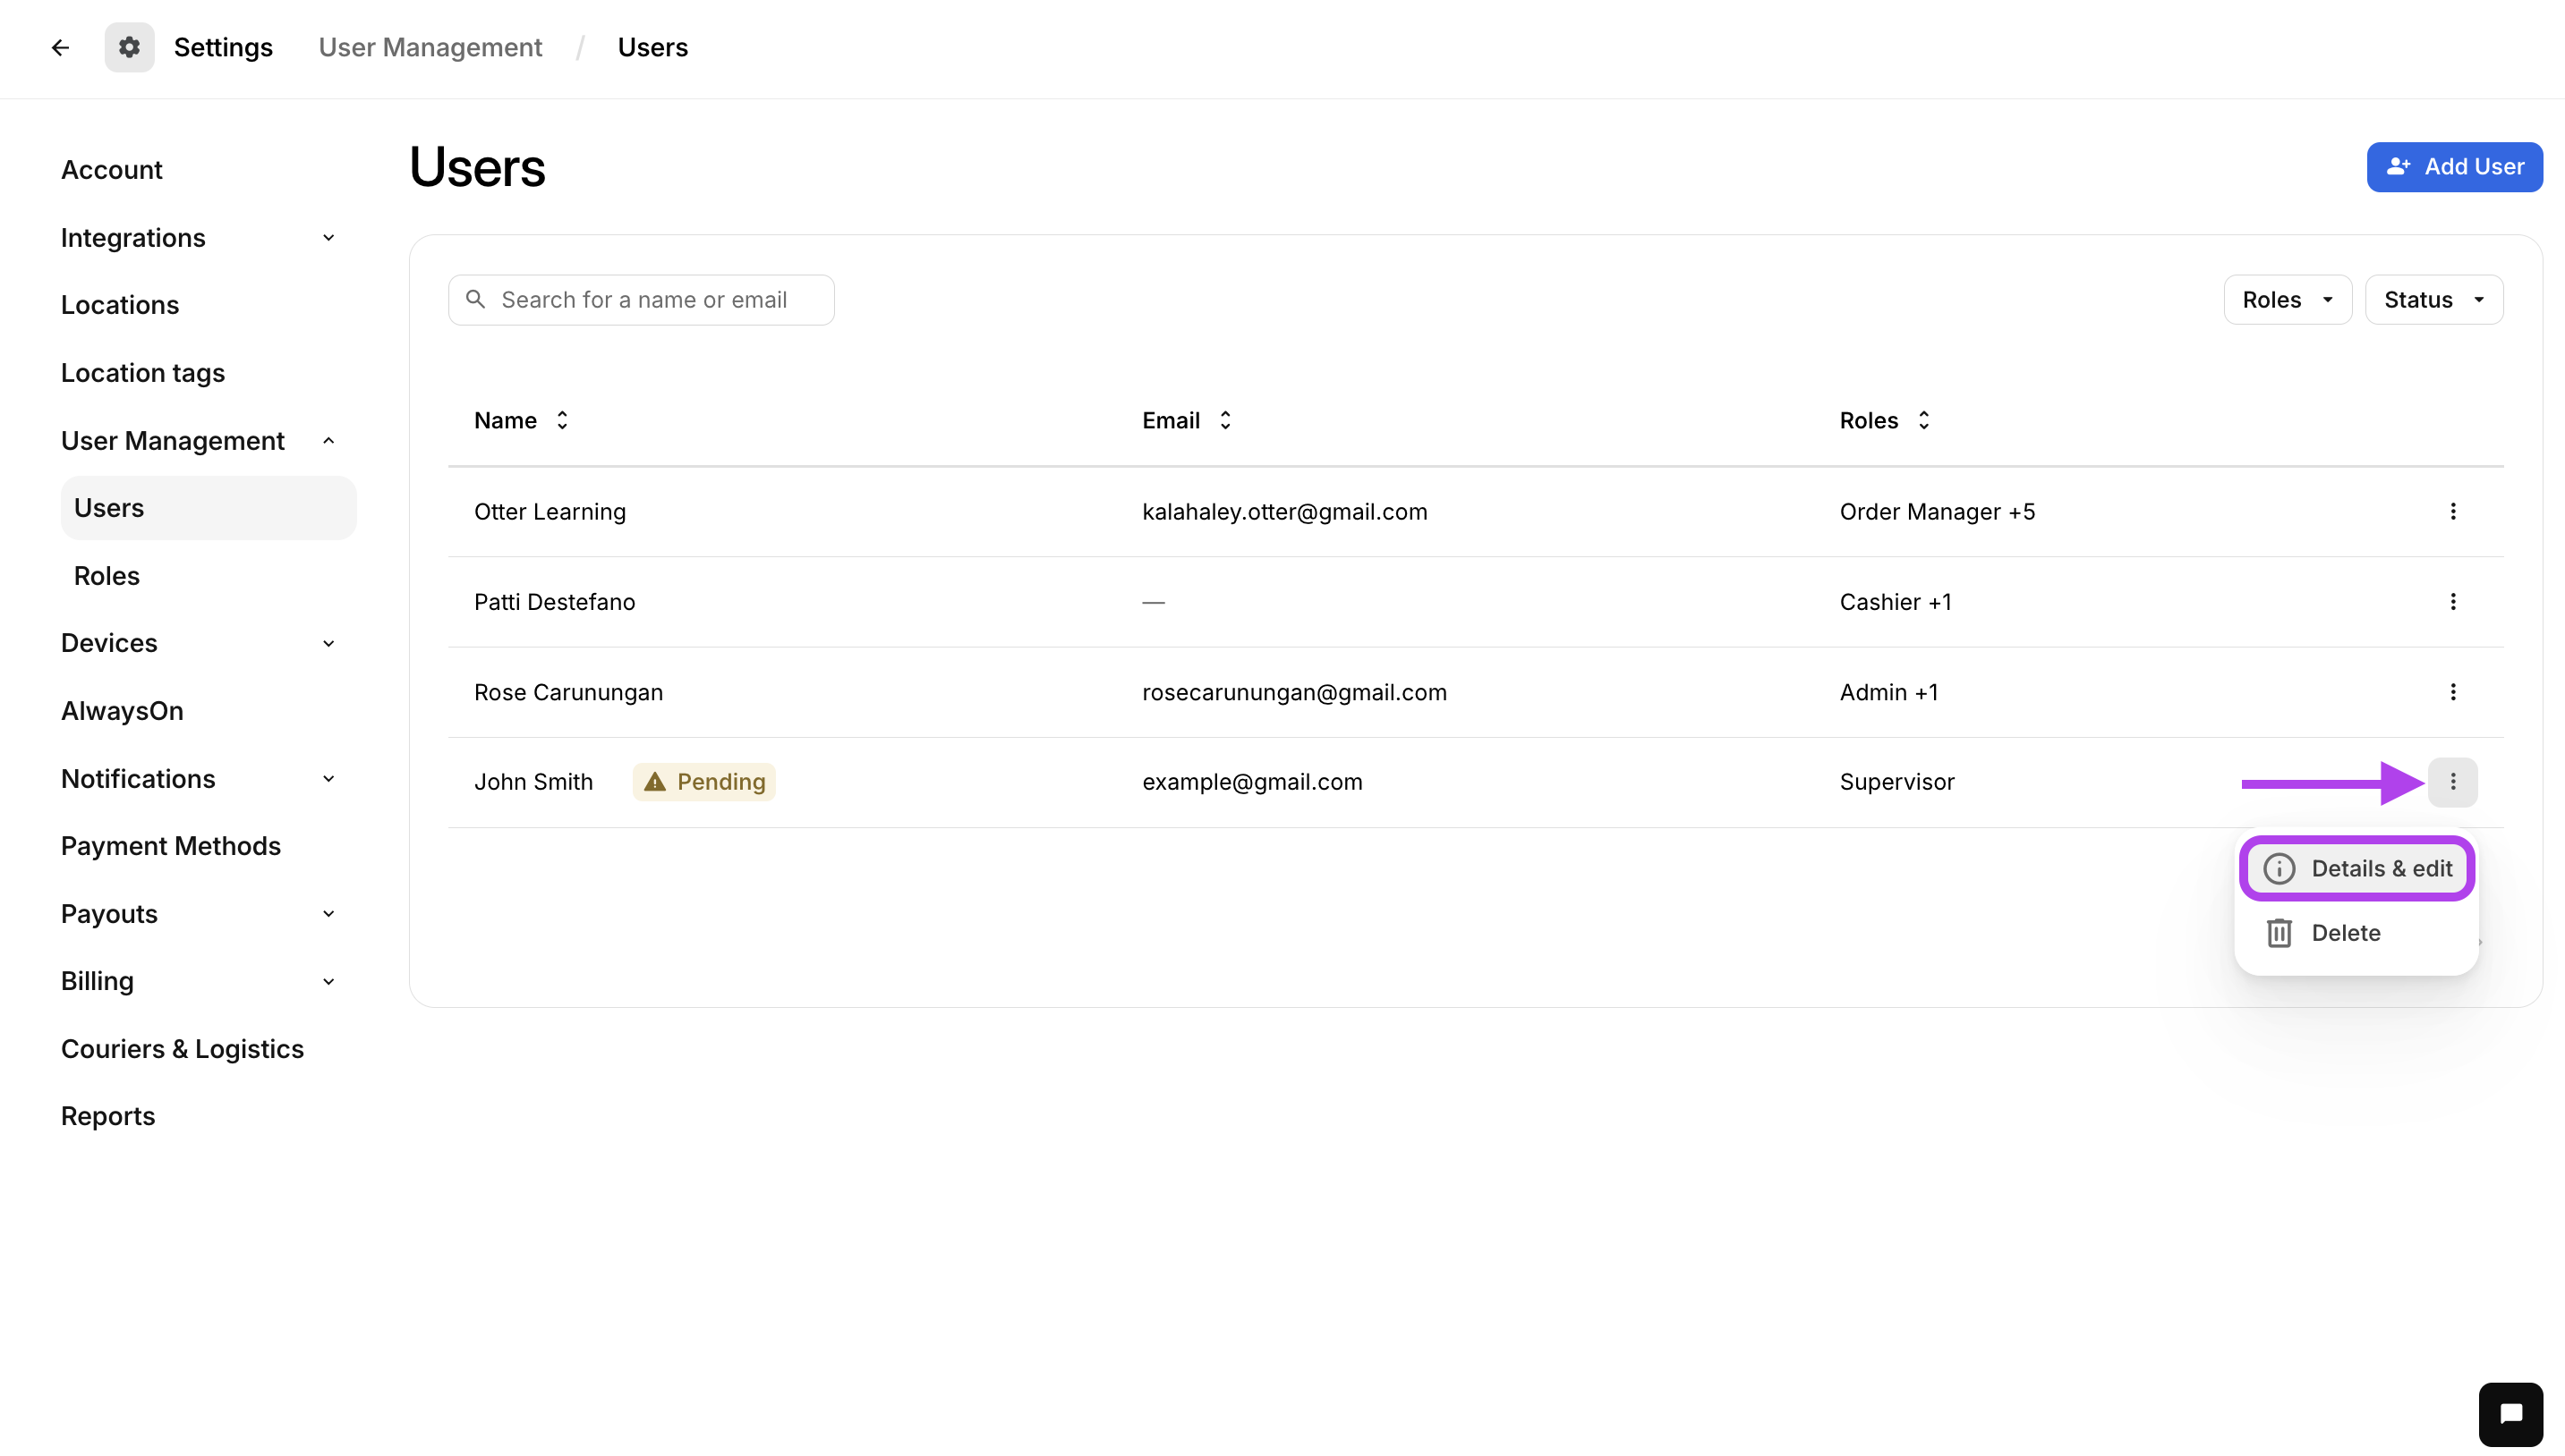This screenshot has height=1456, width=2565.
Task: Open the Roles filter dropdown
Action: 2288,299
